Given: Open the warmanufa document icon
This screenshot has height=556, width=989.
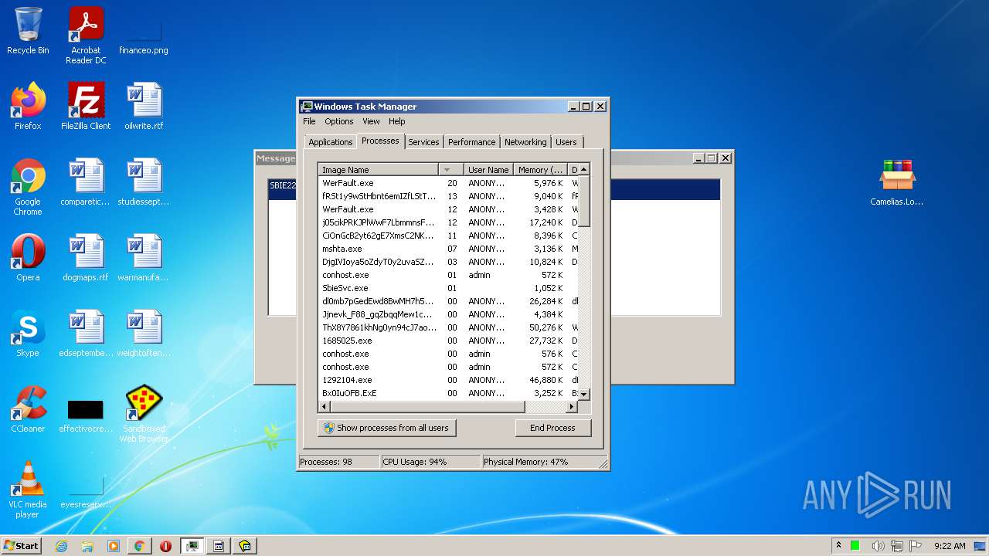Looking at the screenshot, I should pos(144,258).
